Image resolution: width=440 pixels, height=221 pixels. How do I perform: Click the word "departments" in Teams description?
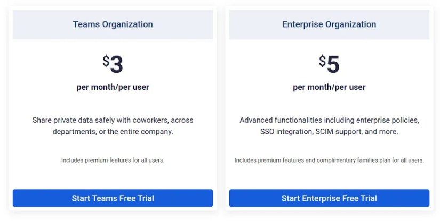(73, 132)
